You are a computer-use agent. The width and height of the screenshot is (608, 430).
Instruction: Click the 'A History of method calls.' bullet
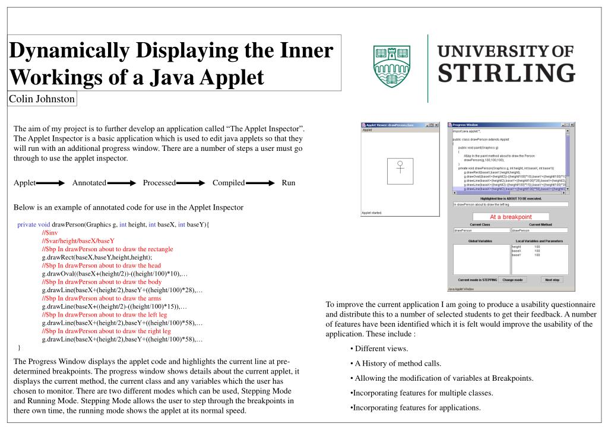[x=395, y=363]
